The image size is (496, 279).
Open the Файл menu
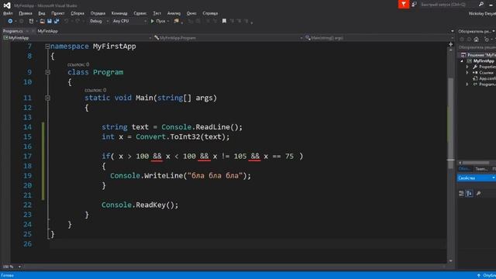[8, 13]
